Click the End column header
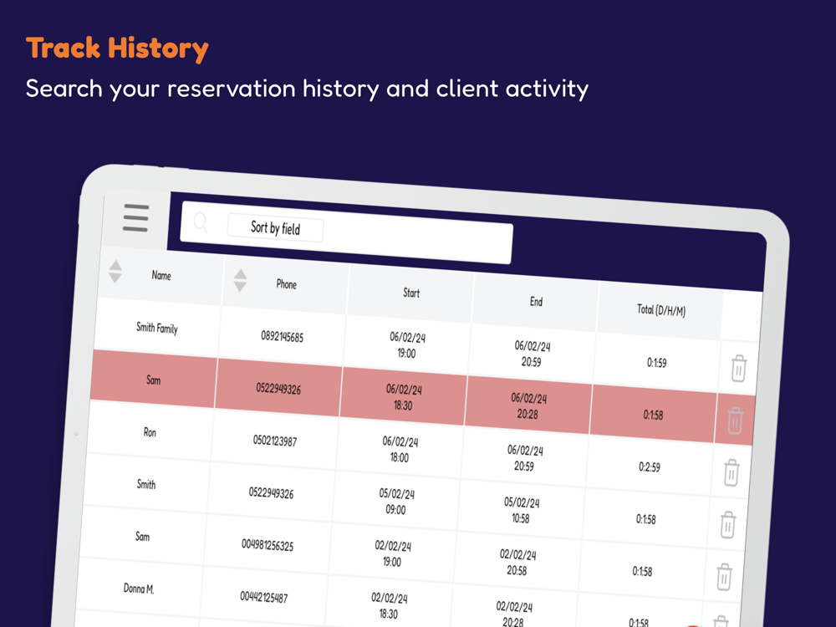 point(536,301)
